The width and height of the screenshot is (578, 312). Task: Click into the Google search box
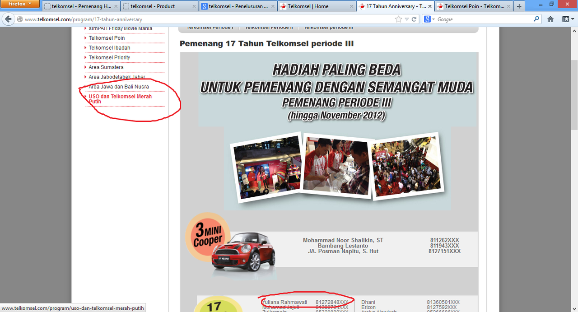[484, 19]
